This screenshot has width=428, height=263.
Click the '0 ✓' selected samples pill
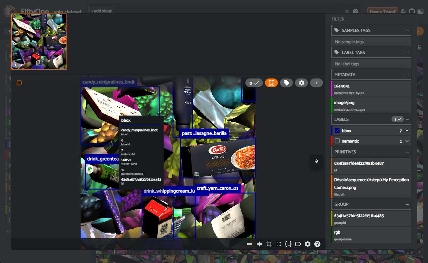click(254, 83)
